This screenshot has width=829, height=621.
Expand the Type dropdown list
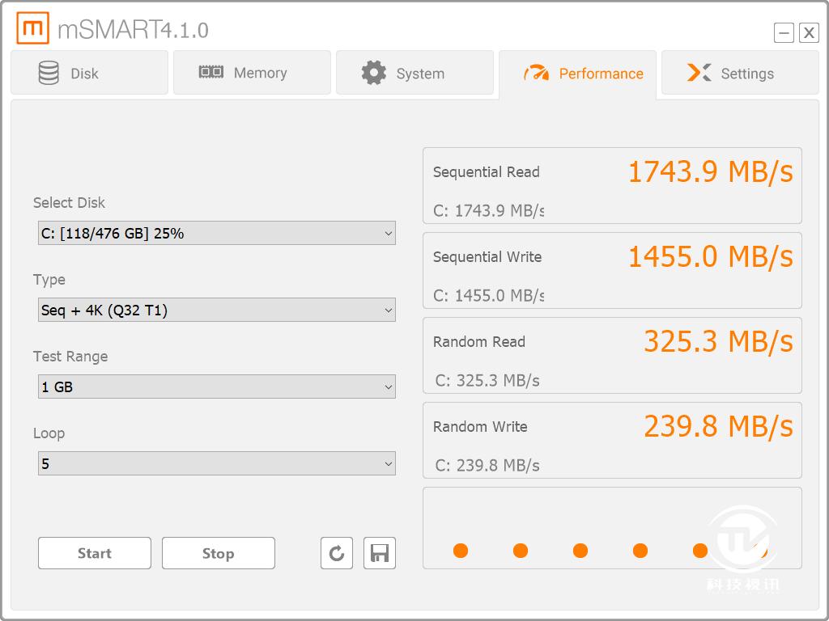coord(216,310)
